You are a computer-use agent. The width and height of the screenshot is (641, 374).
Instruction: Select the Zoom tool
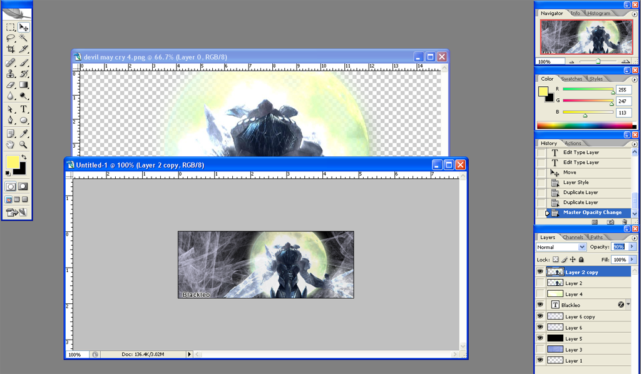click(23, 144)
